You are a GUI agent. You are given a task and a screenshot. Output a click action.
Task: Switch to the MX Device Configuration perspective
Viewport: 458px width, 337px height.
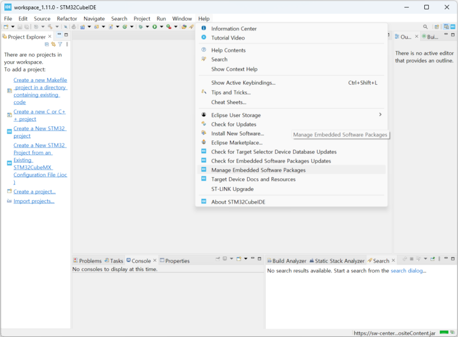tap(453, 27)
